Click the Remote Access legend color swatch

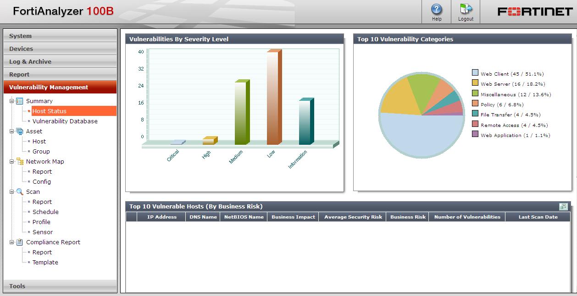coord(475,124)
